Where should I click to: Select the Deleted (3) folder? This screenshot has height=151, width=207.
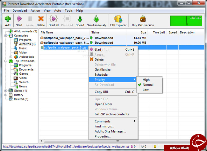(21, 99)
